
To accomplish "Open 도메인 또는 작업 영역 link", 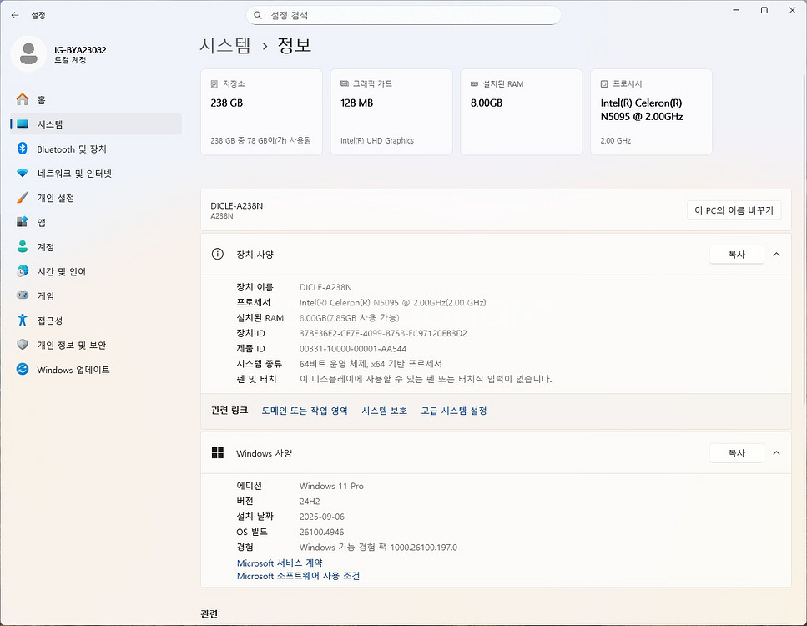I will pyautogui.click(x=305, y=411).
